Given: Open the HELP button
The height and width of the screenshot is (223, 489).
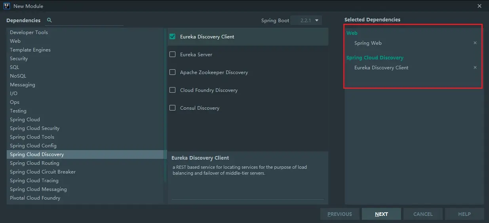Looking at the screenshot, I should coord(464,214).
